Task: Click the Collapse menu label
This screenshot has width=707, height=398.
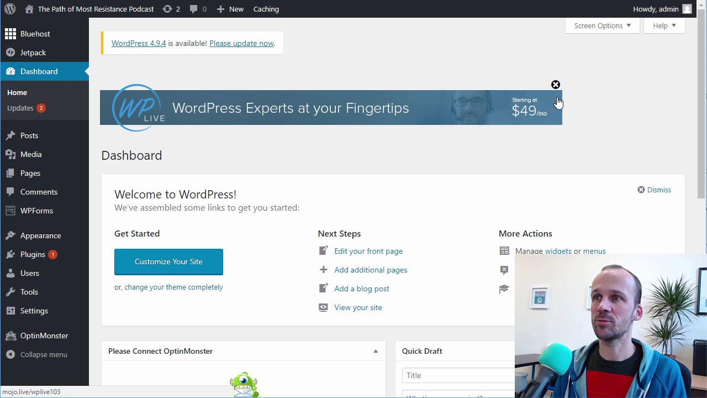Action: pos(44,354)
